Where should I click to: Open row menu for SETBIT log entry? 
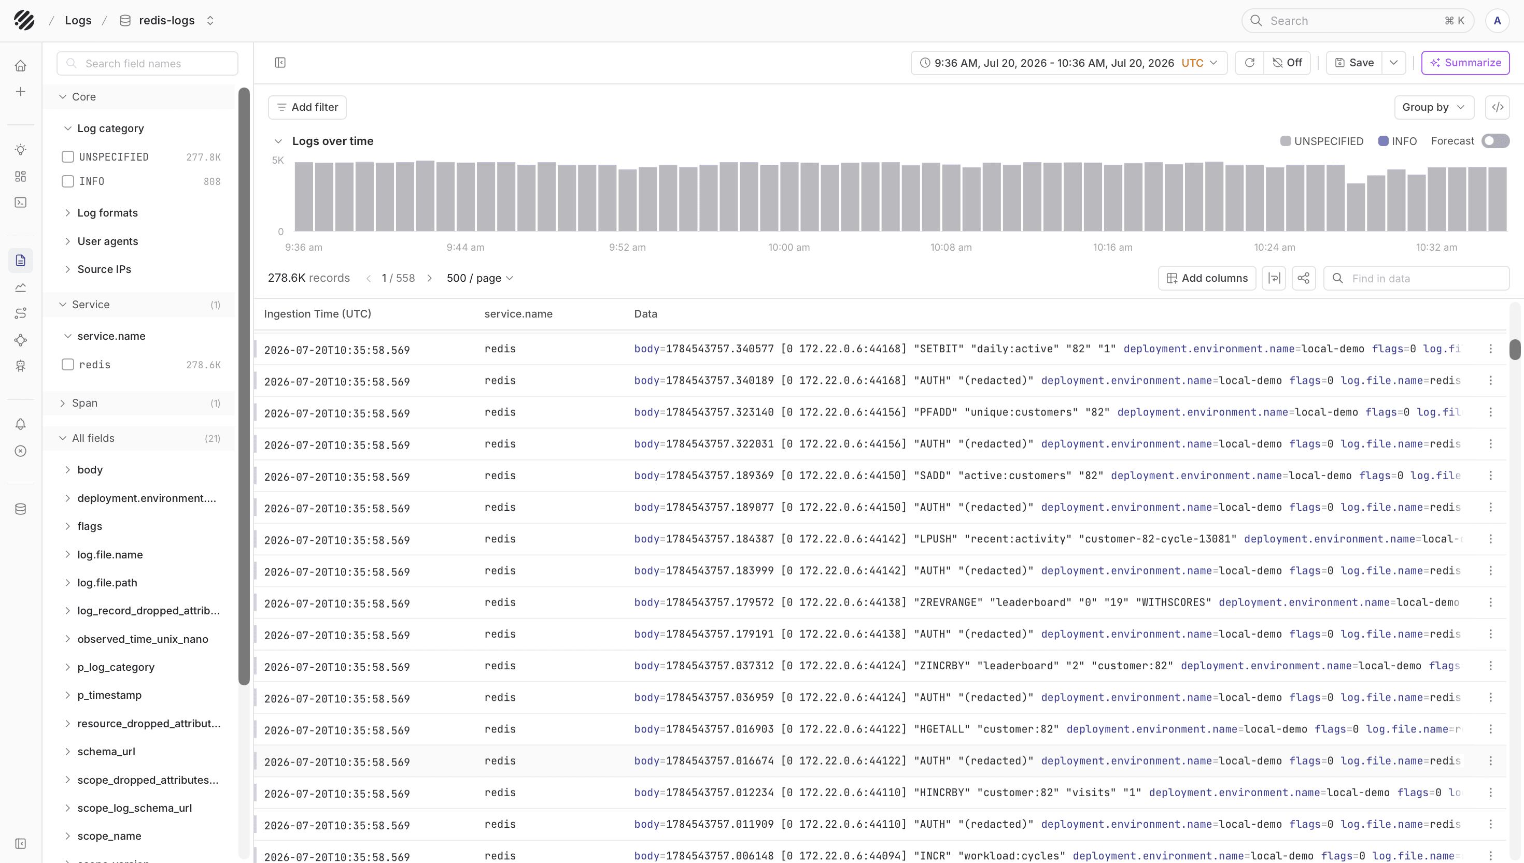point(1491,349)
